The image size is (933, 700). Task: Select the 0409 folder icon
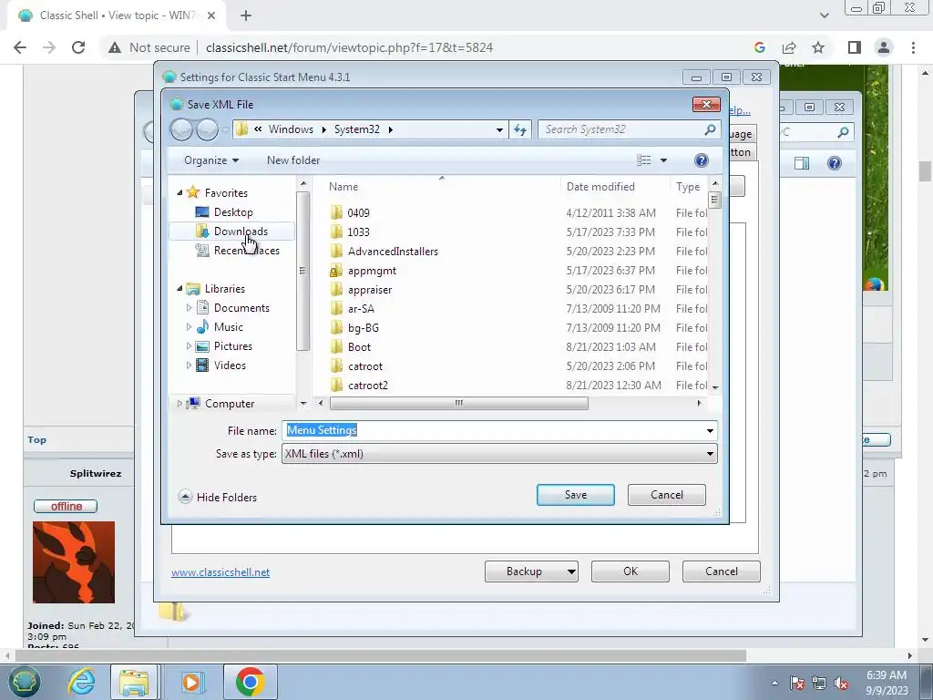pyautogui.click(x=336, y=212)
